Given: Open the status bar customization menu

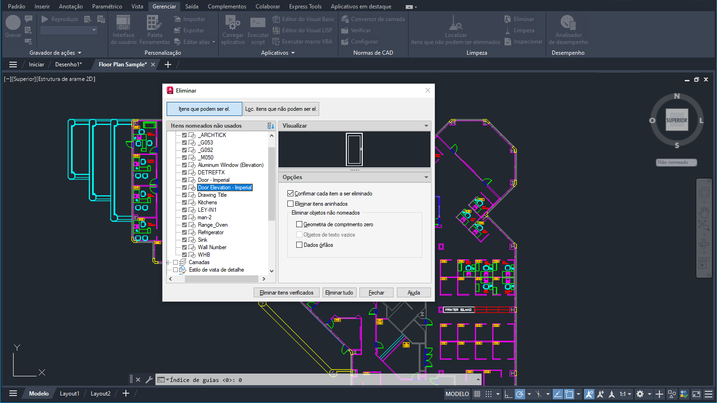Looking at the screenshot, I should (709, 394).
